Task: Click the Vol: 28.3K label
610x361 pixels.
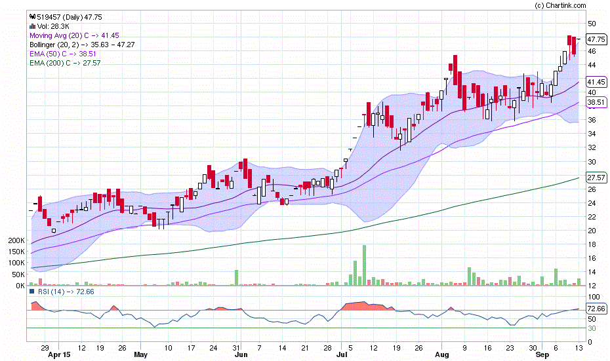Action: (53, 26)
